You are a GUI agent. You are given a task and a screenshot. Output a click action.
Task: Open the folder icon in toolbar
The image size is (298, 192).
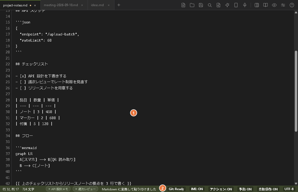click(x=192, y=5)
